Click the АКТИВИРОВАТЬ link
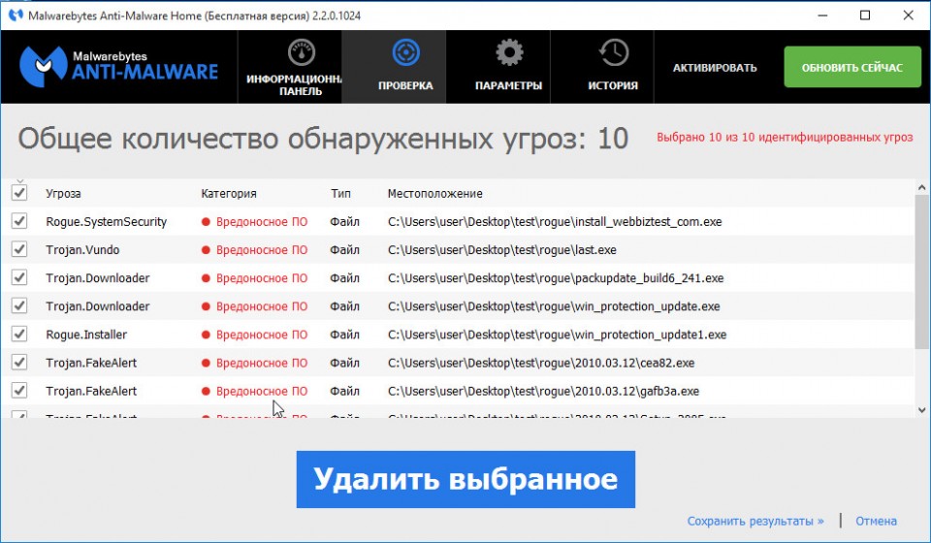This screenshot has height=543, width=931. [x=715, y=68]
